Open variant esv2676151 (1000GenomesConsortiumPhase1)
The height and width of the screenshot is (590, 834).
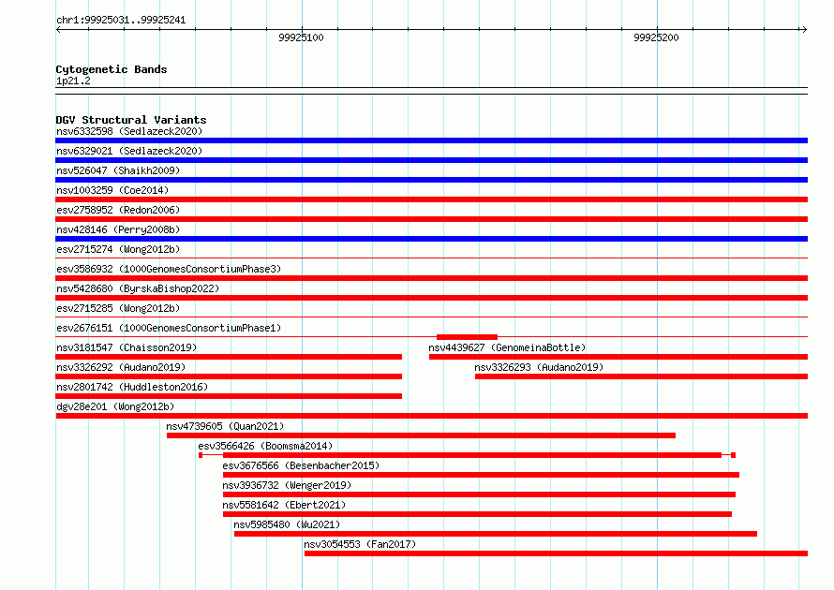169,328
